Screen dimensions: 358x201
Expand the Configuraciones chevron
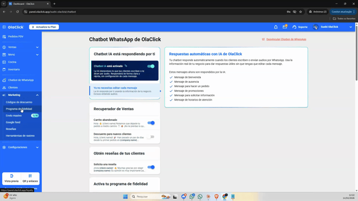(37, 148)
